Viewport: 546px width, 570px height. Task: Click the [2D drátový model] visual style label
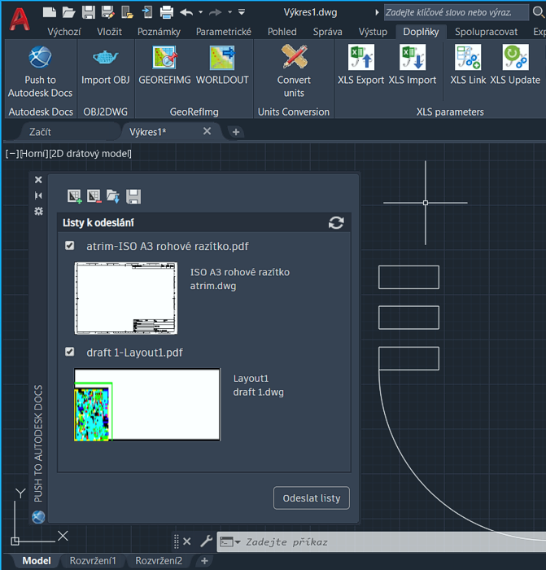90,153
